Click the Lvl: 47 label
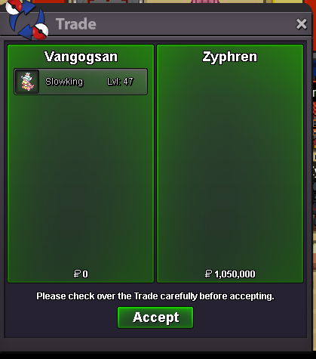This screenshot has width=316, height=359. point(120,82)
